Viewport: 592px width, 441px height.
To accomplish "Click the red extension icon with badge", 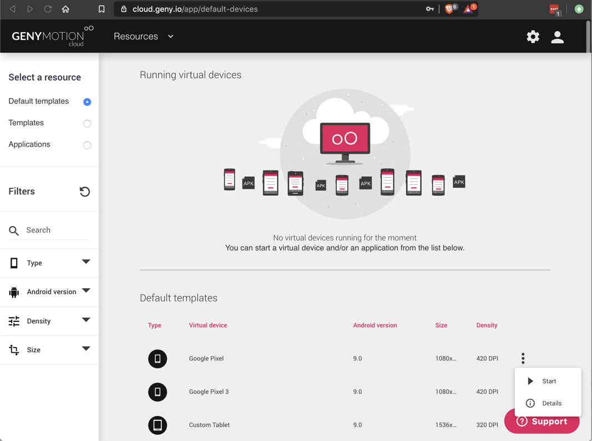I will coord(554,9).
